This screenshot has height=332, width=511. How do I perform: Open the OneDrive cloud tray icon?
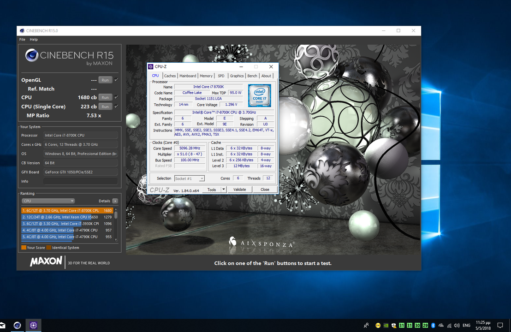[441, 325]
